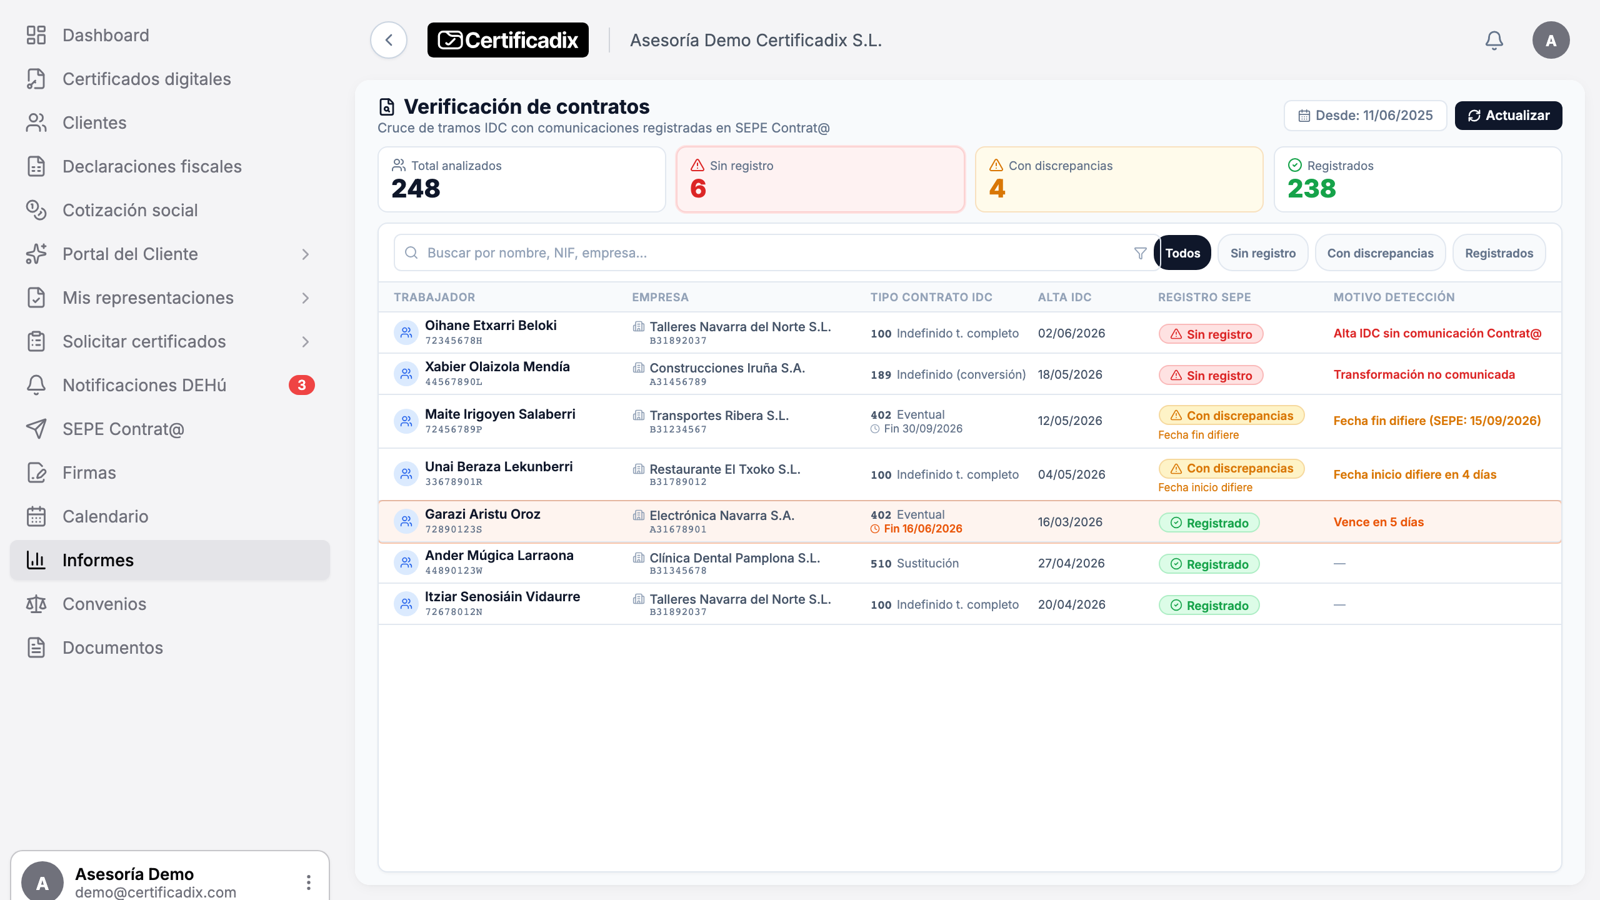Open Documentos in sidebar
Screen dimensions: 1600x900
coord(170,647)
